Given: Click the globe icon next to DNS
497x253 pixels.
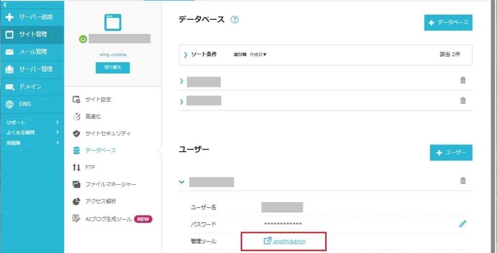Looking at the screenshot, I should click(x=10, y=104).
